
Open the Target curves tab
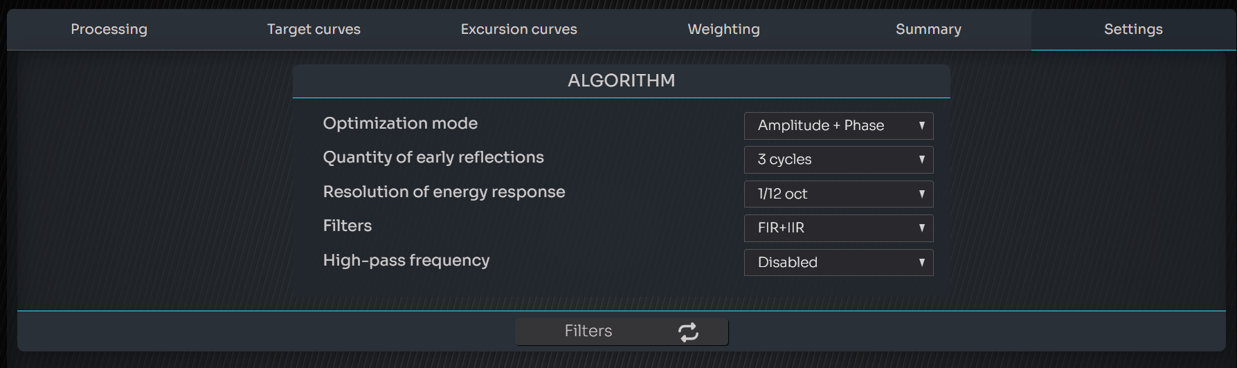point(314,29)
